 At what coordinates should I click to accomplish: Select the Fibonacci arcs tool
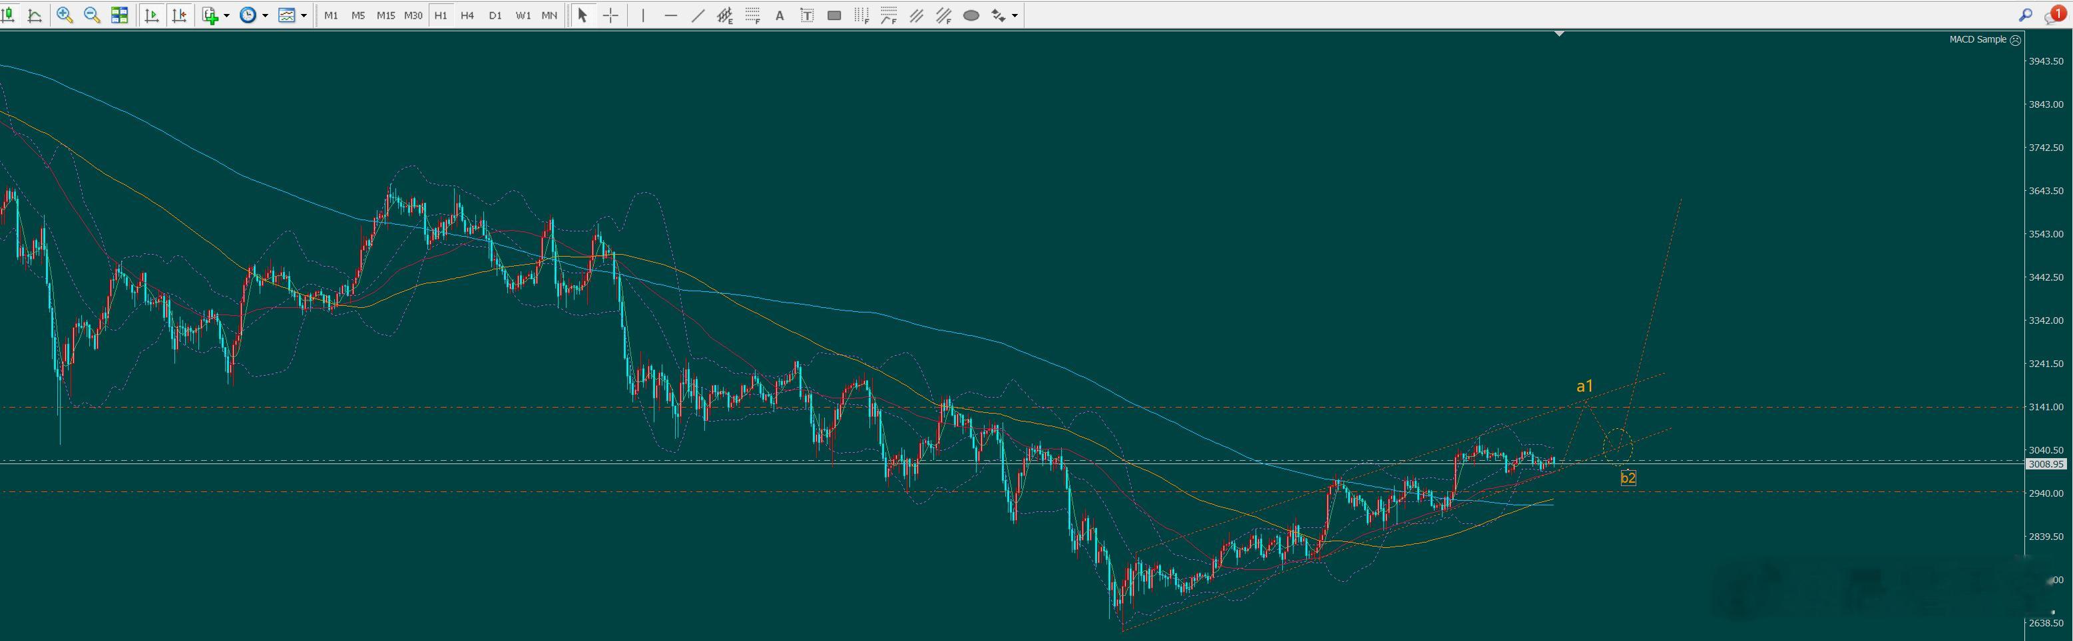coord(889,15)
